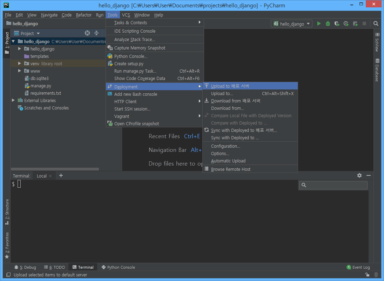This screenshot has width=384, height=281.
Task: Click the Stop process square icon
Action: point(364,24)
